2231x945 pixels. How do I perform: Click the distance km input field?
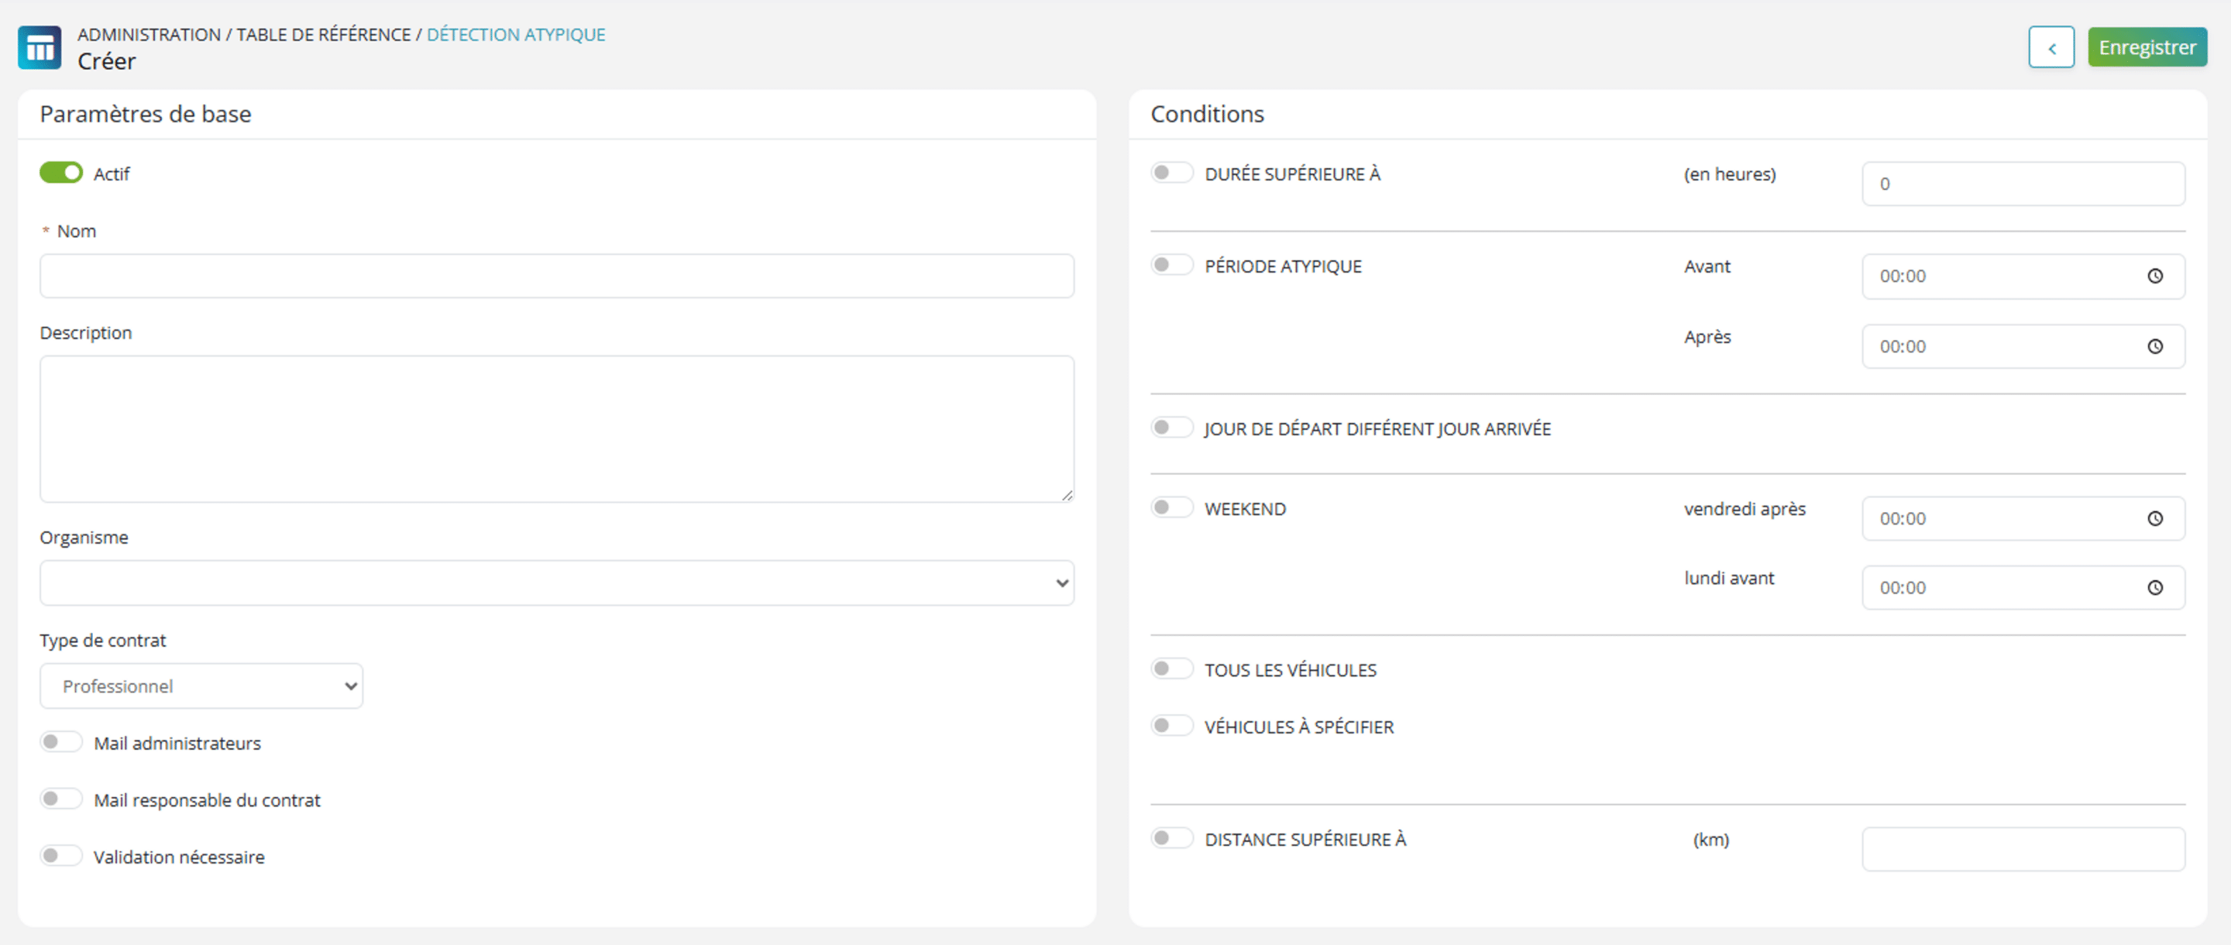tap(2023, 849)
